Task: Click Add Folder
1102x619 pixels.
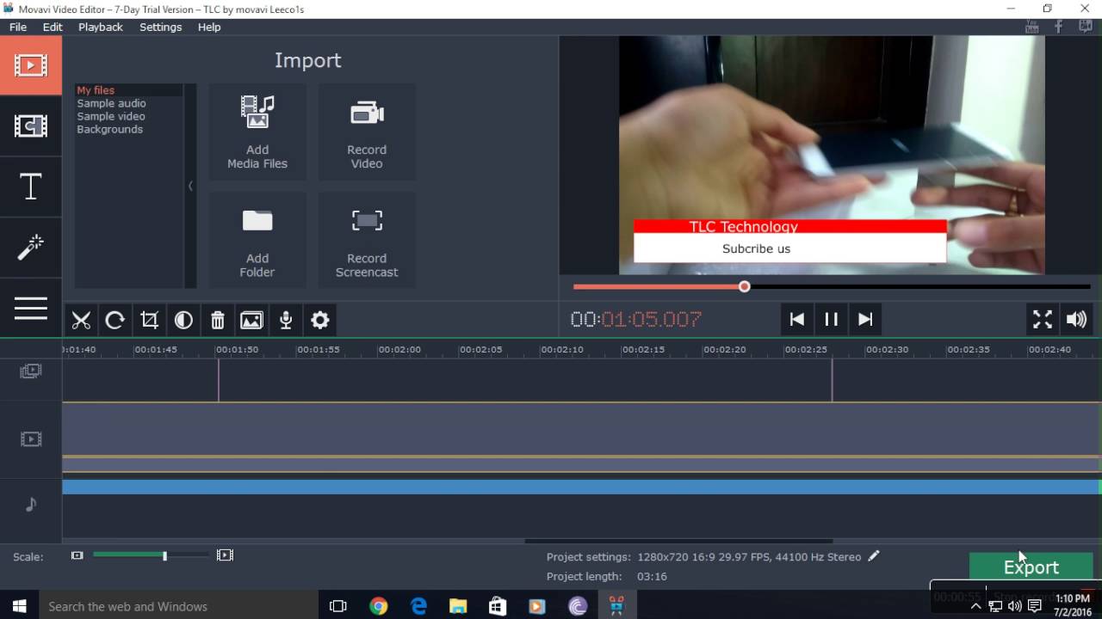Action: click(x=257, y=241)
